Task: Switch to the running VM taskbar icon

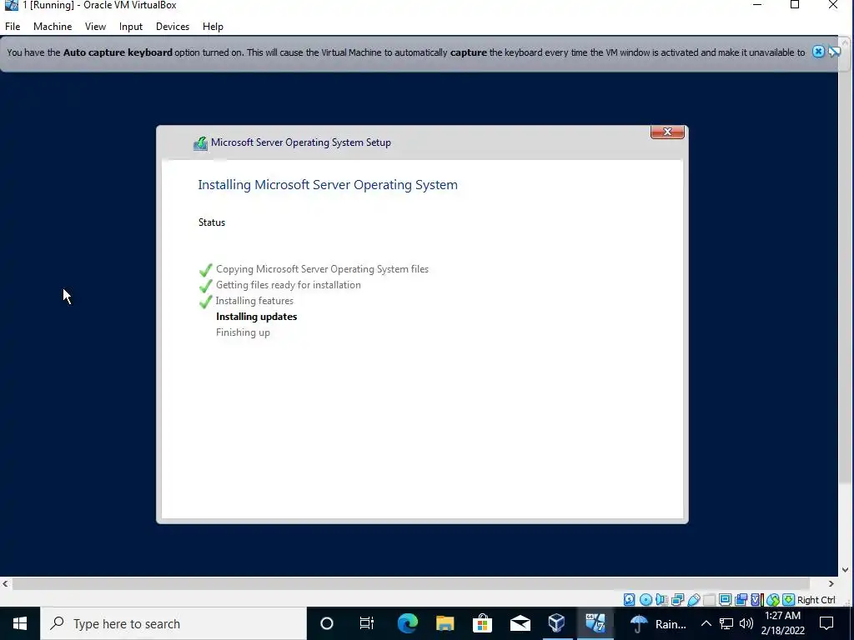Action: coord(595,623)
